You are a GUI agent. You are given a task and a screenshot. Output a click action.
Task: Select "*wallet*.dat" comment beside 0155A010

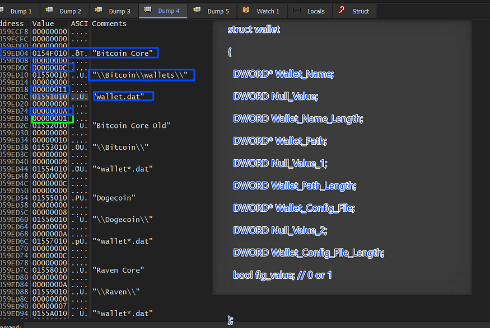pyautogui.click(x=123, y=313)
